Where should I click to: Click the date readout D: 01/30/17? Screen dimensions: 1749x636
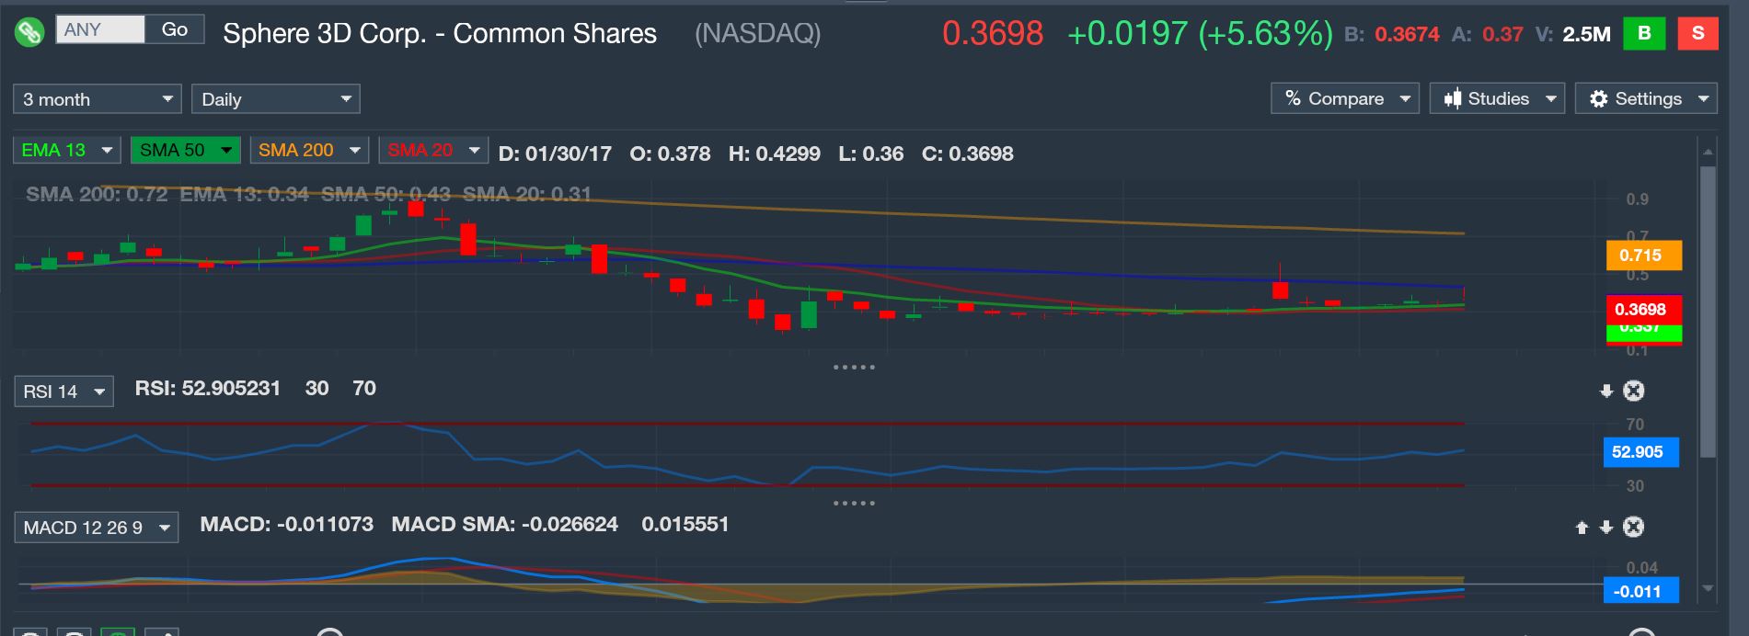(x=555, y=154)
